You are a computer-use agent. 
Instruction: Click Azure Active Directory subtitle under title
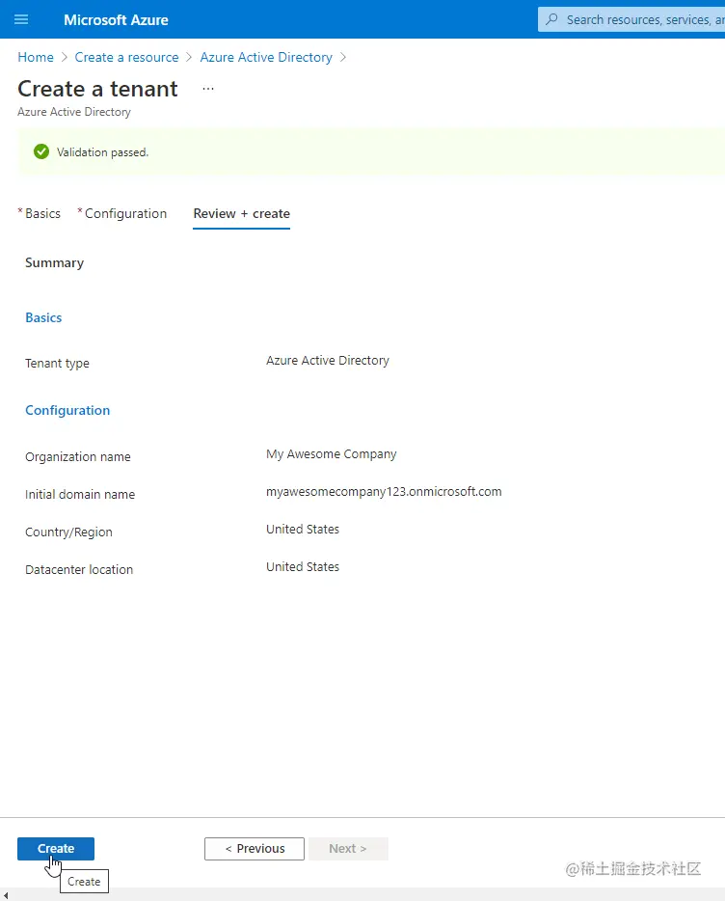point(74,112)
